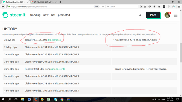Switch to Firefox on the taskbar
Screen dimensions: 182x102
coord(36,99)
